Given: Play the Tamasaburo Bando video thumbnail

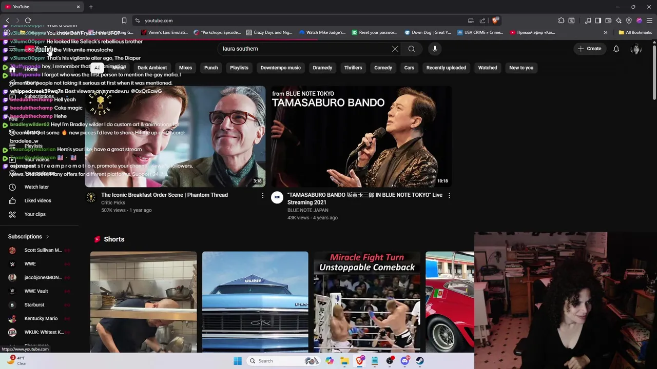Looking at the screenshot, I should click(x=361, y=136).
